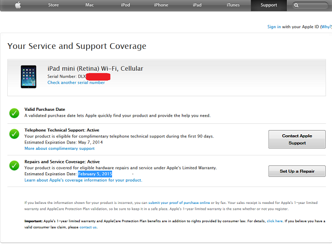Open the Mac navigation item

[89, 5]
